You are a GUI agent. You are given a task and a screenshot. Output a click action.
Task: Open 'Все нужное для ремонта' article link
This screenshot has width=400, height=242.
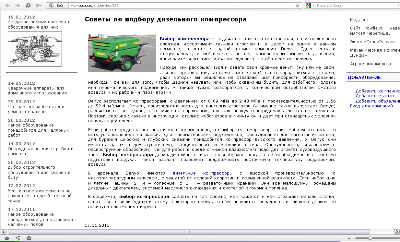click(39, 196)
